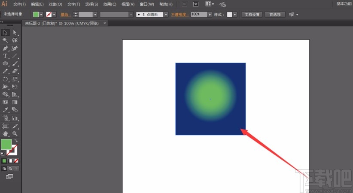The width and height of the screenshot is (353, 193).
Task: Select the Ellipse tool
Action: tap(5, 63)
